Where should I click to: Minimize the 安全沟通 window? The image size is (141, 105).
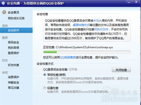point(129,2)
